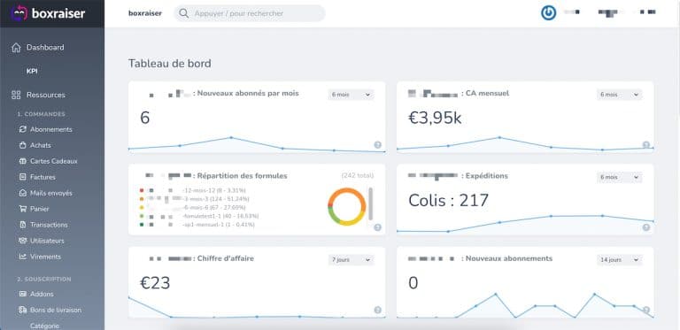Change the Nouveaux abonnés par mois period dropdown
Viewport: 680px width, 330px height.
(x=351, y=95)
